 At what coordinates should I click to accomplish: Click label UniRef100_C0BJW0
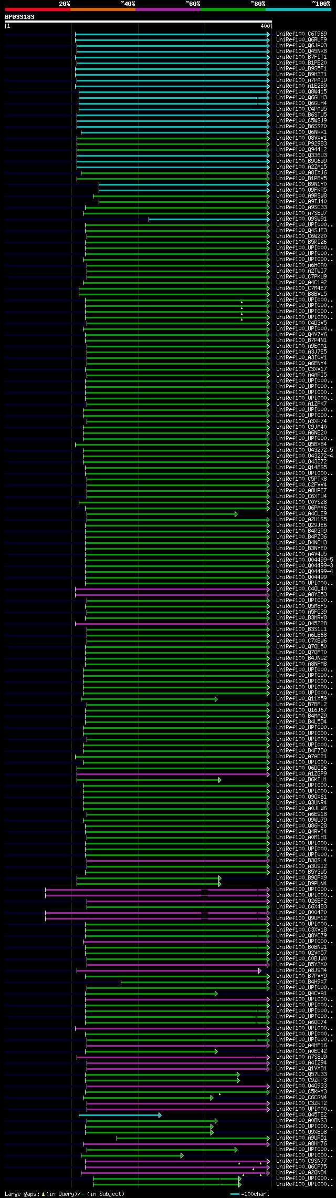click(301, 958)
